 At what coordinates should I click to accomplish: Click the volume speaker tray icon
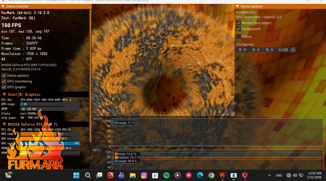click(295, 175)
